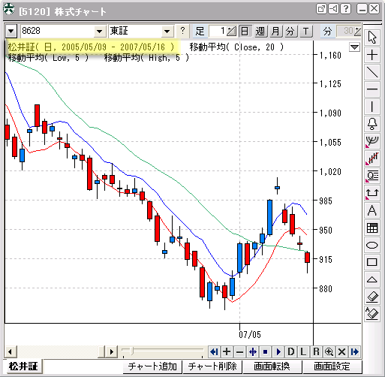Select the crosshair cursor tool
The height and width of the screenshot is (377, 385).
tap(372, 55)
